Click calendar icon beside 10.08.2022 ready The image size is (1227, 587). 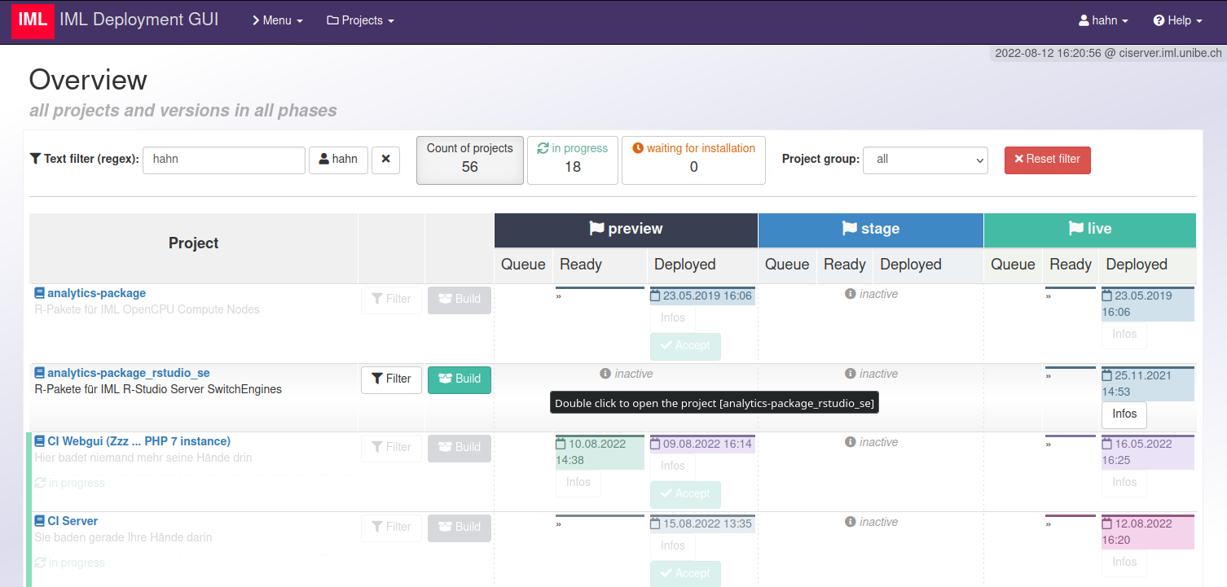(561, 444)
